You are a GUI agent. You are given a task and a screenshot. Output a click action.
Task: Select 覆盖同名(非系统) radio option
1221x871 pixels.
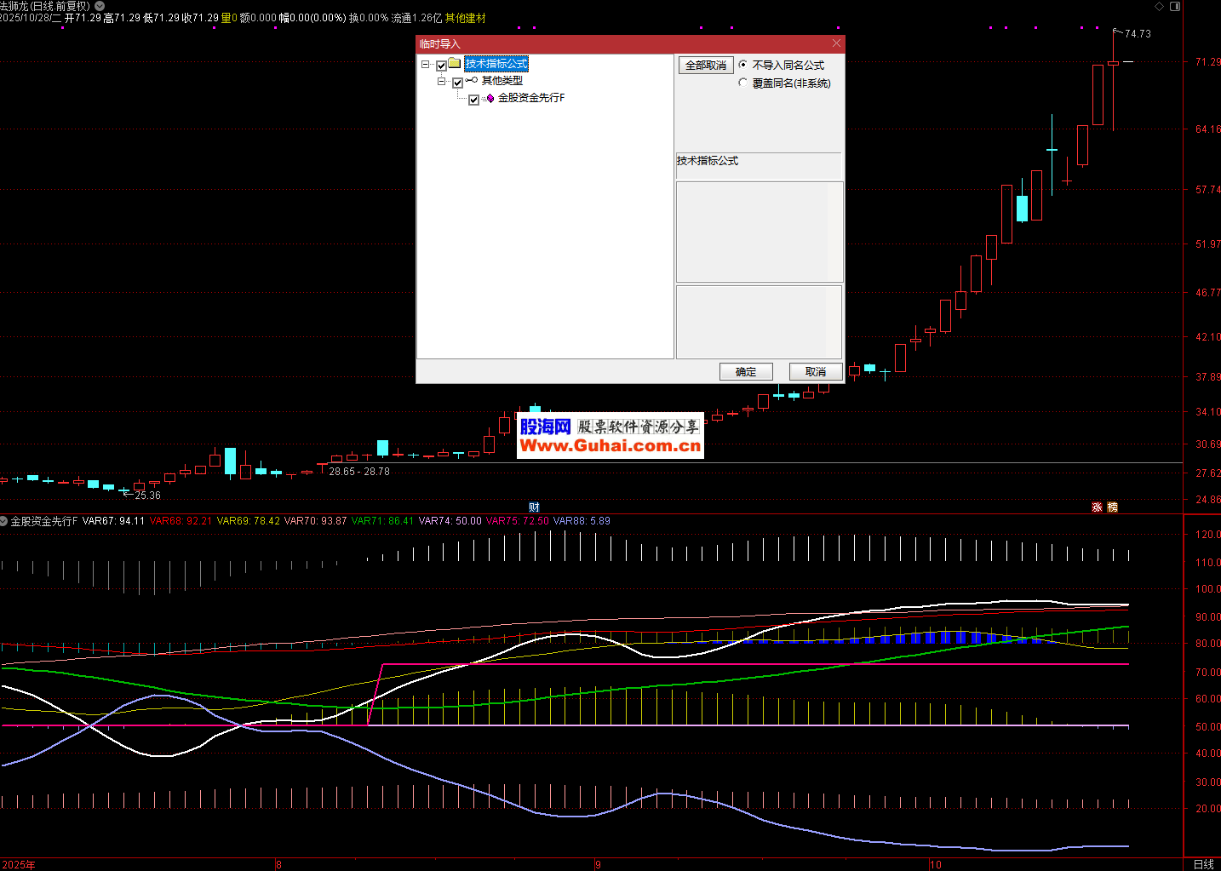(743, 83)
